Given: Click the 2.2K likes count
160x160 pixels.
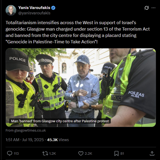Looking at the screenshot, I should (x=88, y=153).
